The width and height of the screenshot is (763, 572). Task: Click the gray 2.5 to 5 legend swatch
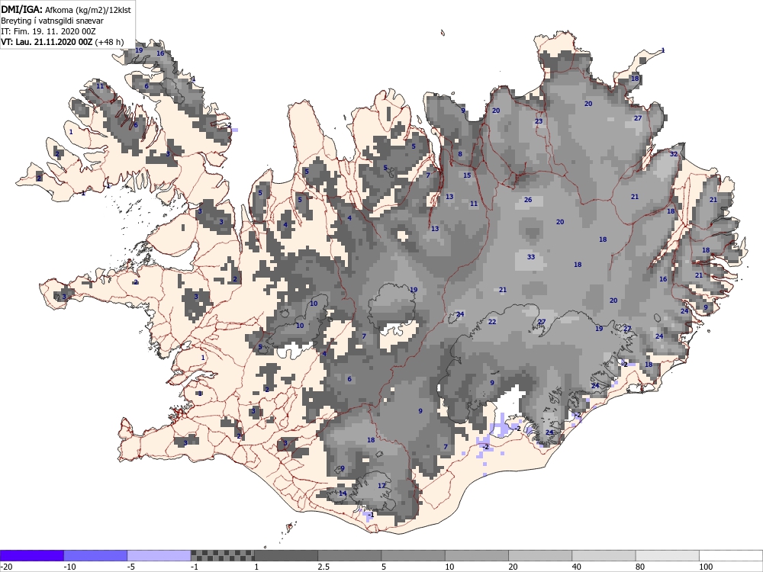349,555
